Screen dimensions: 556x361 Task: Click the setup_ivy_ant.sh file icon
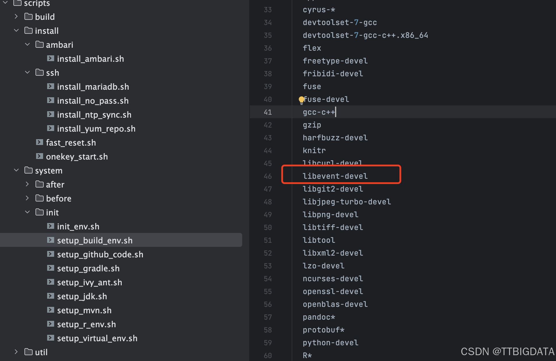pyautogui.click(x=51, y=282)
